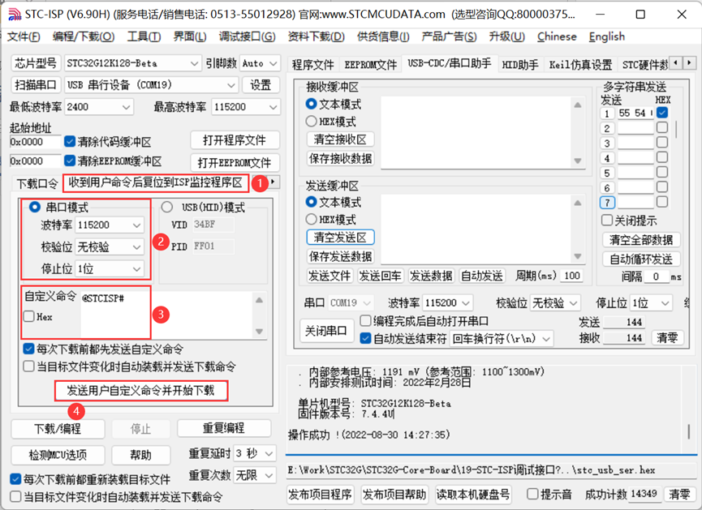Viewport: 702px width, 510px height.
Task: Click the 打开程序文件 button
Action: 235,139
